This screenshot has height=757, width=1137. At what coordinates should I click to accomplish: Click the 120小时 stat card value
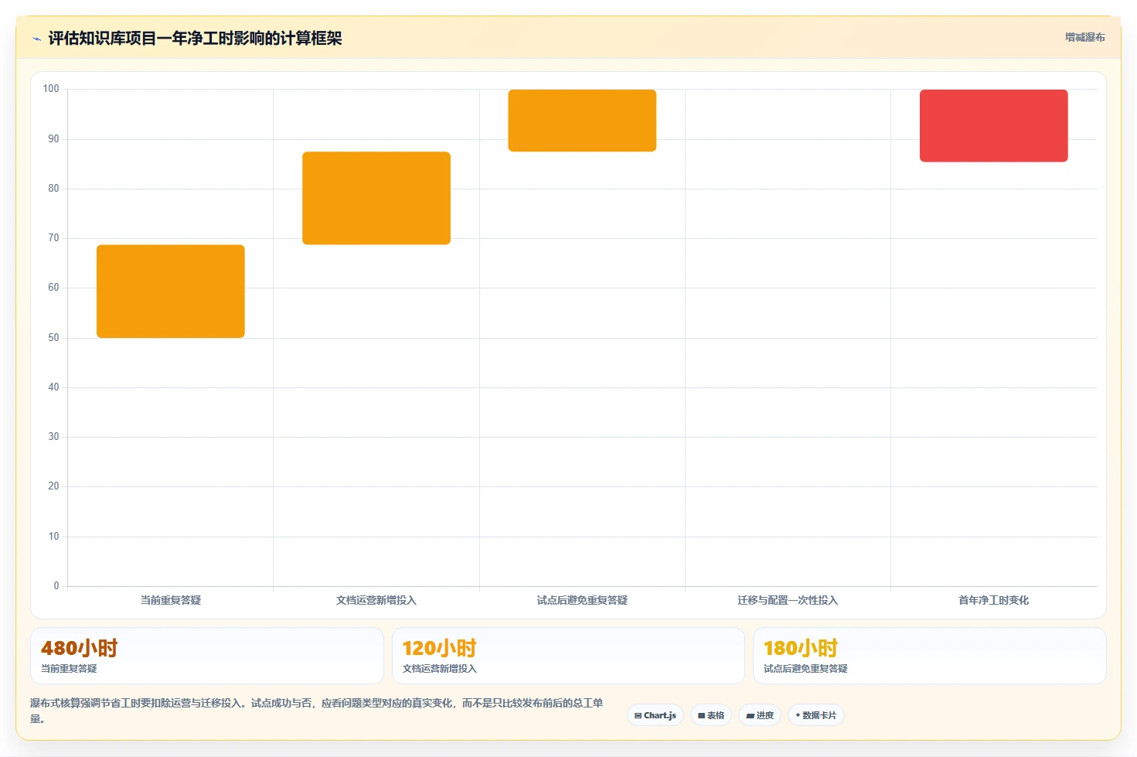coord(440,648)
